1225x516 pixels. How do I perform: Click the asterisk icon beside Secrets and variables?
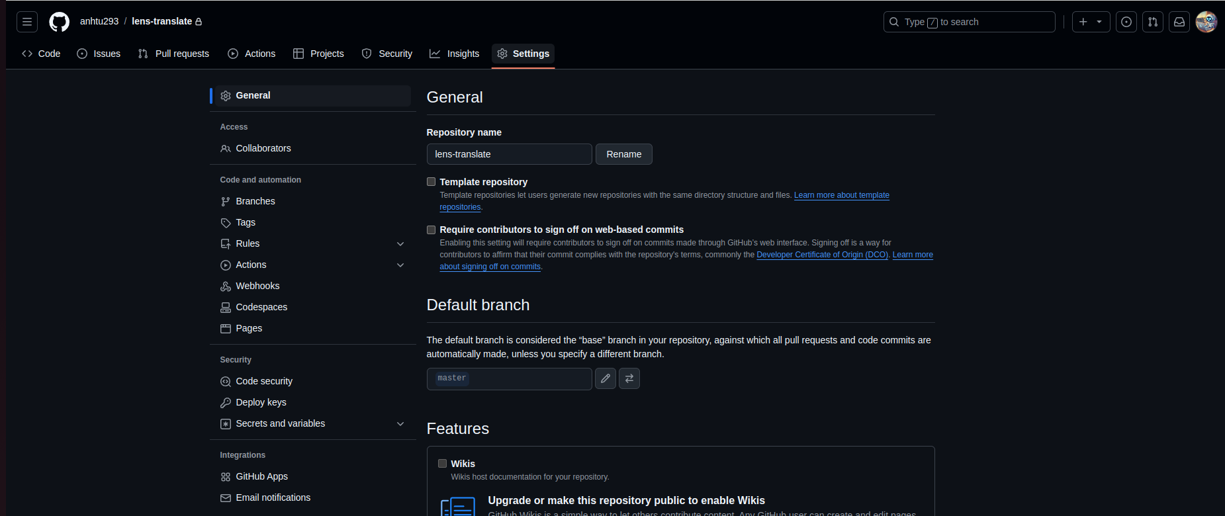pyautogui.click(x=226, y=424)
